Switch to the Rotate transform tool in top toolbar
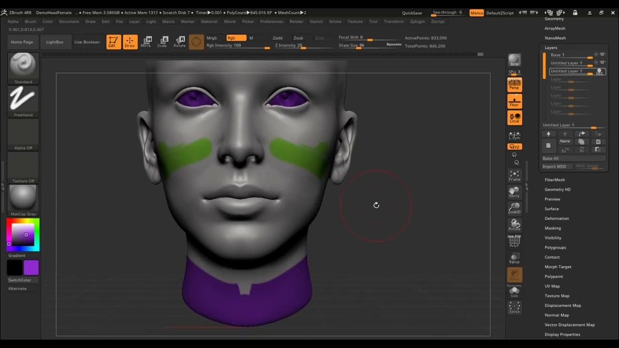Screen dimensions: 619x348 (x=179, y=42)
